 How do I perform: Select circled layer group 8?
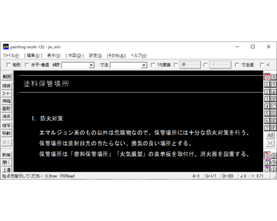[274, 156]
